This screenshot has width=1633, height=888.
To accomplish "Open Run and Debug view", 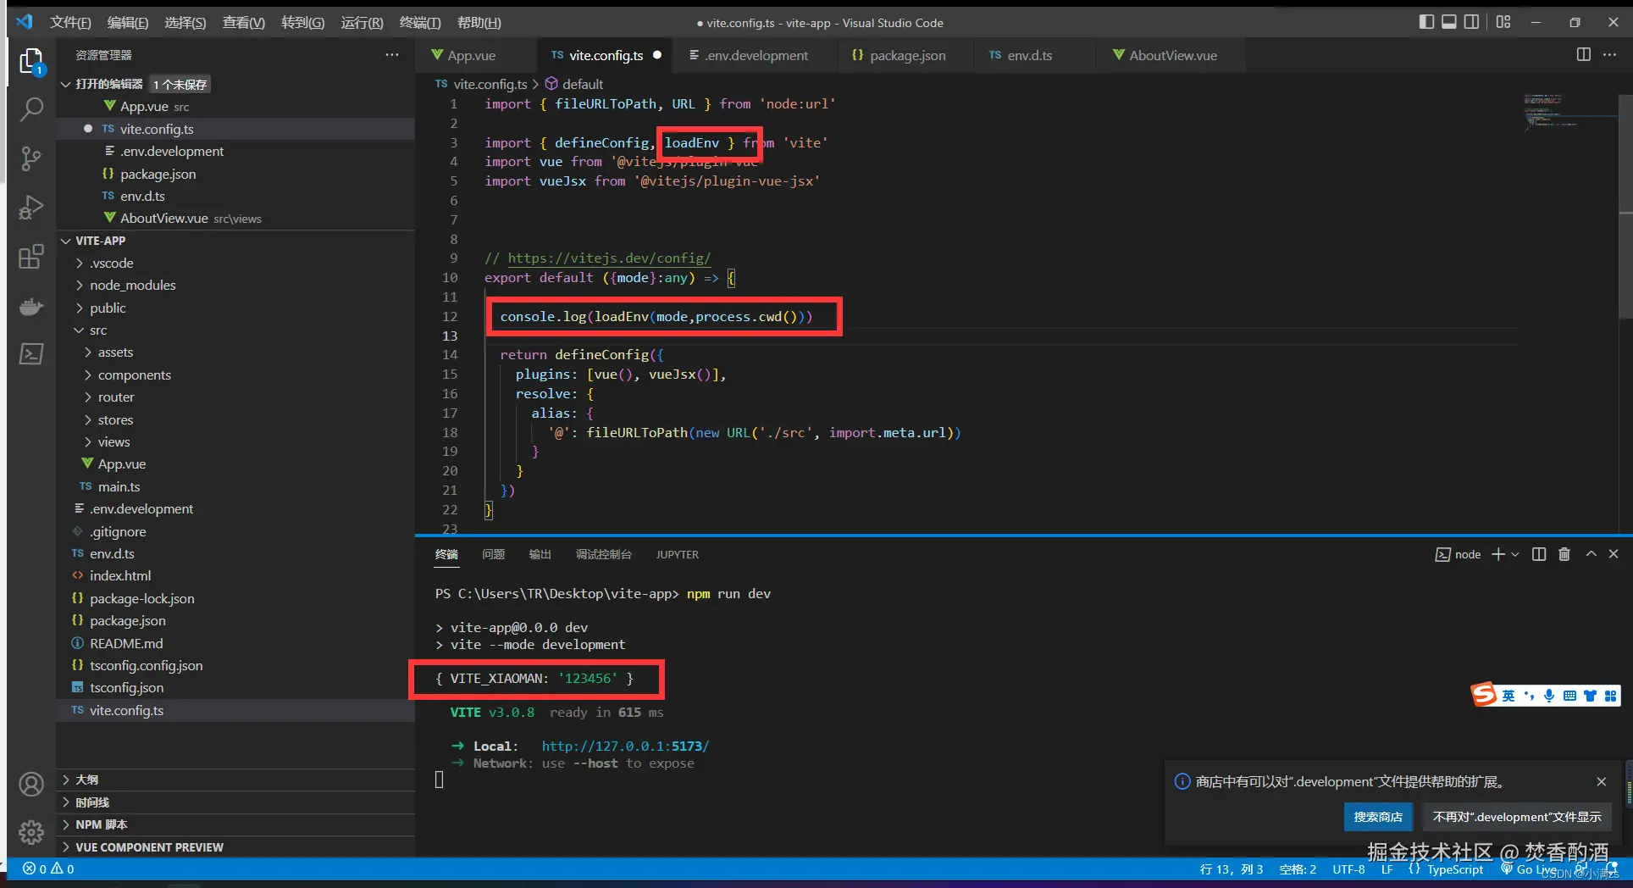I will (31, 208).
